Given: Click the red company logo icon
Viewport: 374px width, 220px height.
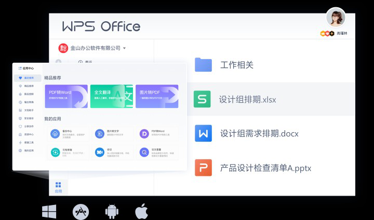Looking at the screenshot, I should (63, 48).
